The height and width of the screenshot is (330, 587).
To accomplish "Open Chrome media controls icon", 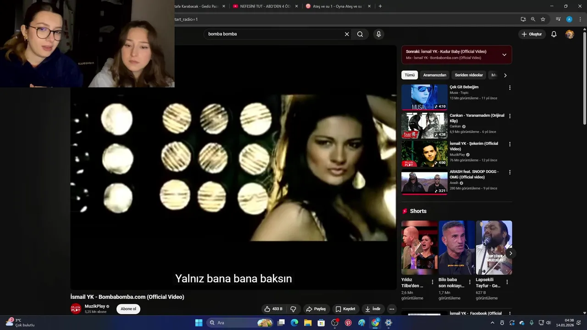I will pyautogui.click(x=558, y=19).
